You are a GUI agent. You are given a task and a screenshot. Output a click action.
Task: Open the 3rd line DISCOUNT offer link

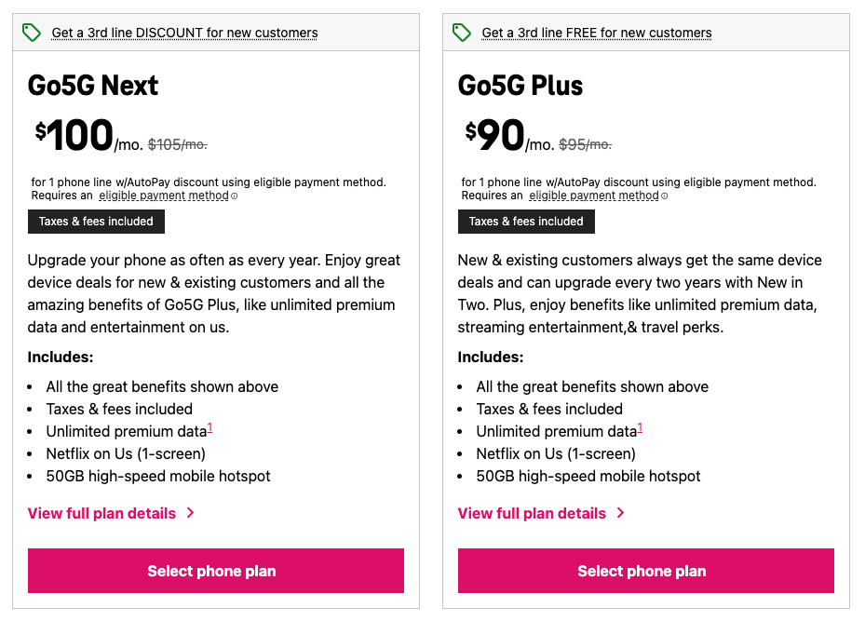pos(184,33)
